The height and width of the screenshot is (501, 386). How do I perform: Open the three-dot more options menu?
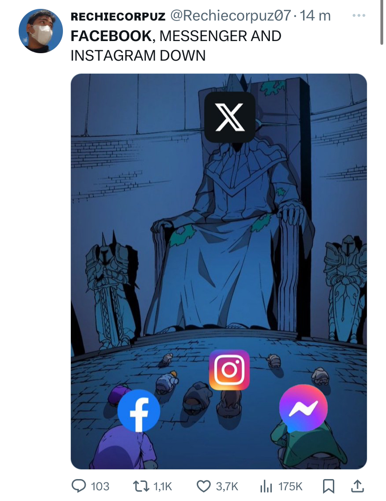[x=359, y=15]
